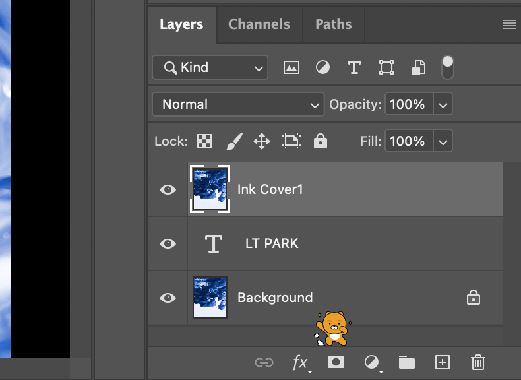The image size is (521, 380).
Task: Hide the LT PARK layer
Action: [168, 243]
